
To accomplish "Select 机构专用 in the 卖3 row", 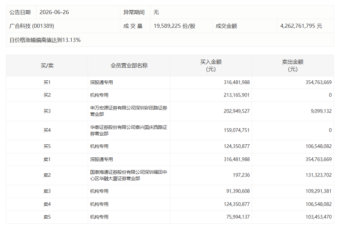I will pyautogui.click(x=99, y=191).
